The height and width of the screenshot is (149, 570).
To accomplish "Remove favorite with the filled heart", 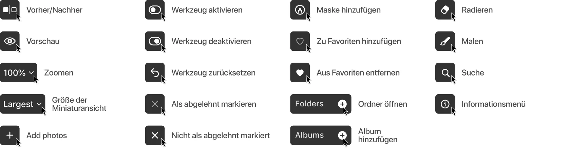I will point(300,72).
